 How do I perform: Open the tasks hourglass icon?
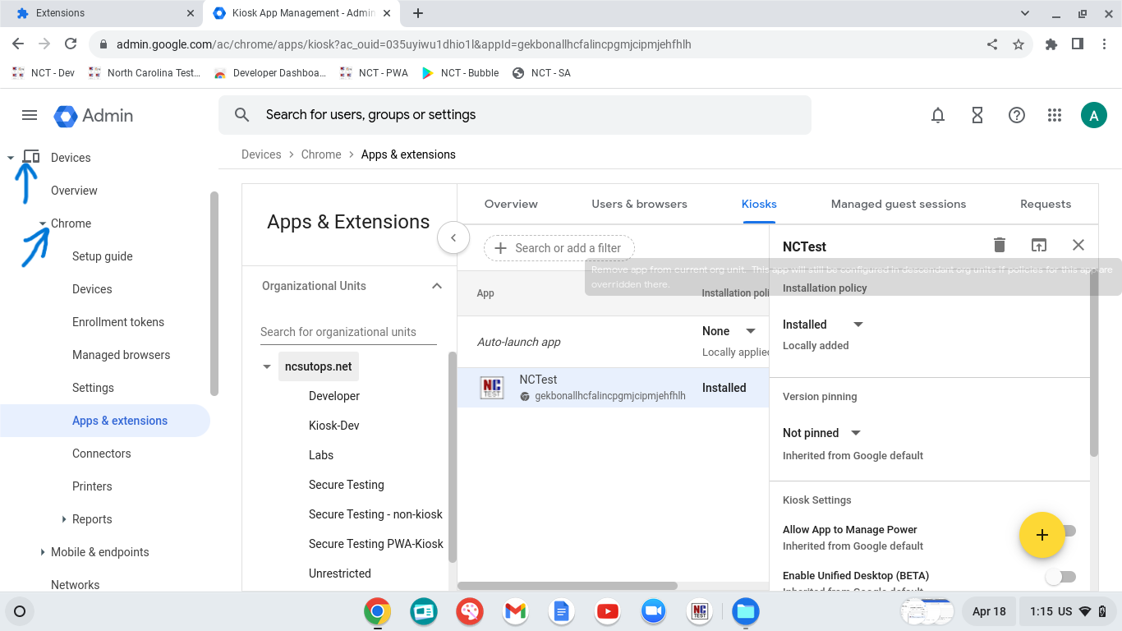(977, 116)
